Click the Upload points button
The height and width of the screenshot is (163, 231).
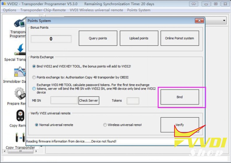coord(139,38)
